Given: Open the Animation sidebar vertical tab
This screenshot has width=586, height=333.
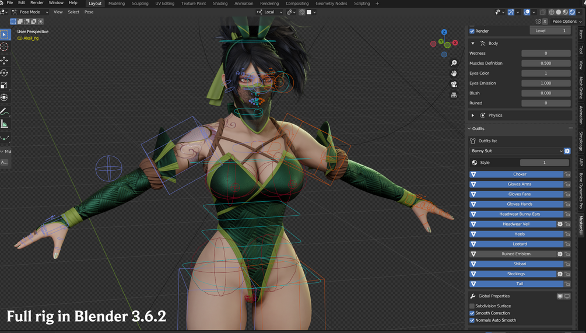Looking at the screenshot, I should [x=581, y=115].
